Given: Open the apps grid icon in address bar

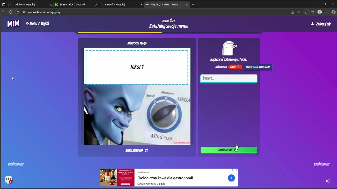Looking at the screenshot, I should pyautogui.click(x=292, y=12).
